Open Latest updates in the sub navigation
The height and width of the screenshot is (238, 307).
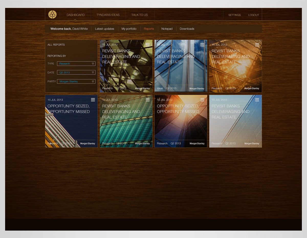104,29
